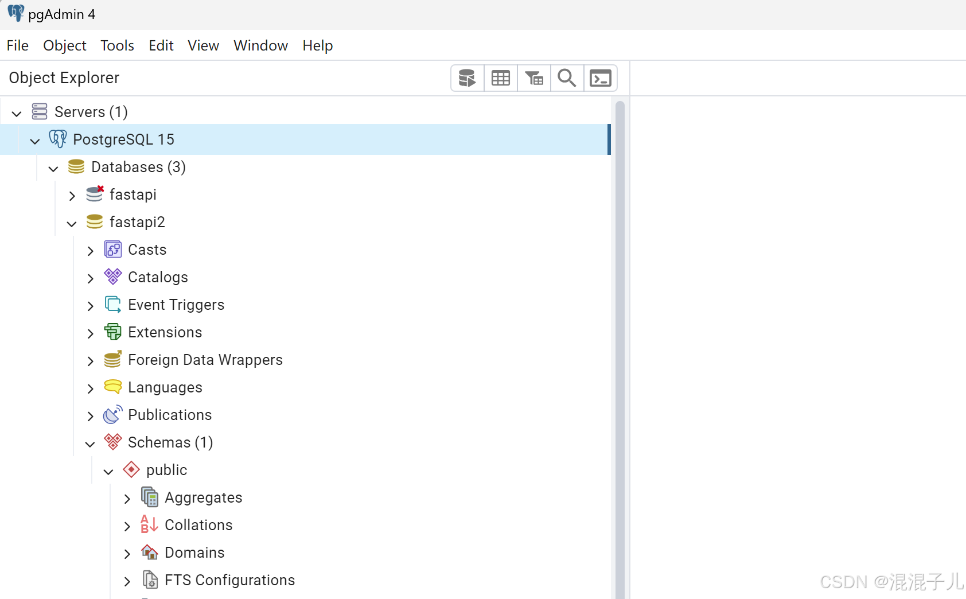Viewport: 966px width, 599px height.
Task: Open the File menu
Action: pyautogui.click(x=18, y=45)
